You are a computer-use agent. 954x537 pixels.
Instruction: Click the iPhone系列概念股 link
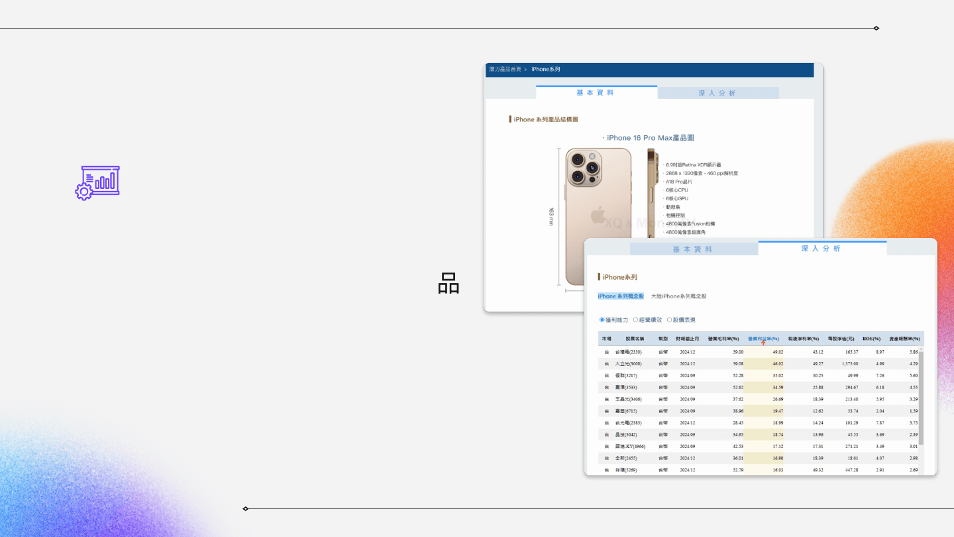pos(621,296)
